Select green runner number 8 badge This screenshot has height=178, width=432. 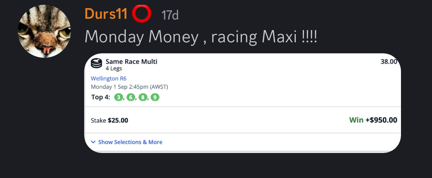click(x=143, y=97)
